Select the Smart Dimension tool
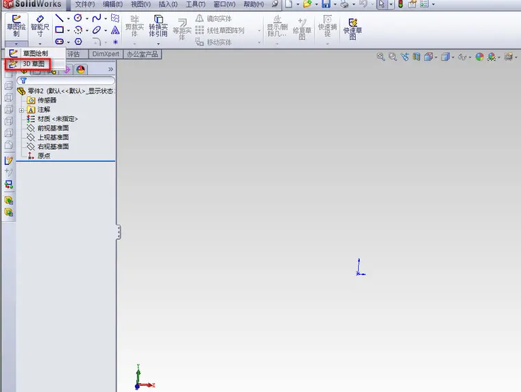The width and height of the screenshot is (521, 392). (x=40, y=25)
